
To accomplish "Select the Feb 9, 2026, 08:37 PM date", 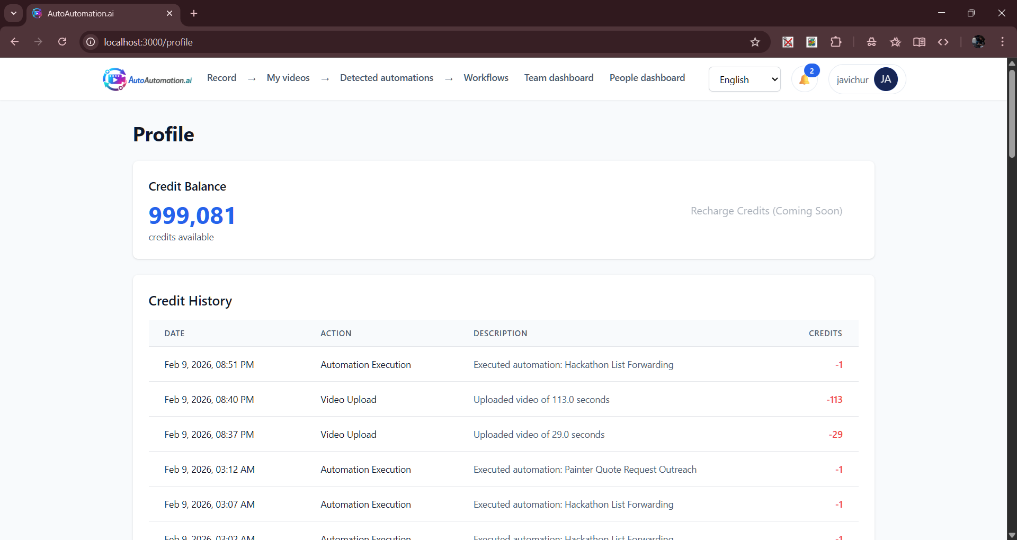I will click(209, 435).
